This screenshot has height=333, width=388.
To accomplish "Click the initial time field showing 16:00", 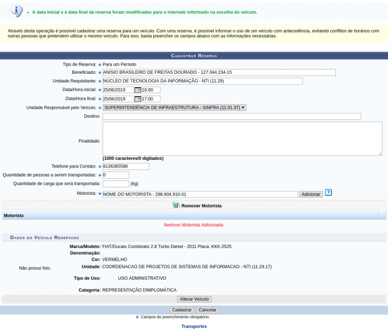I will coord(150,90).
